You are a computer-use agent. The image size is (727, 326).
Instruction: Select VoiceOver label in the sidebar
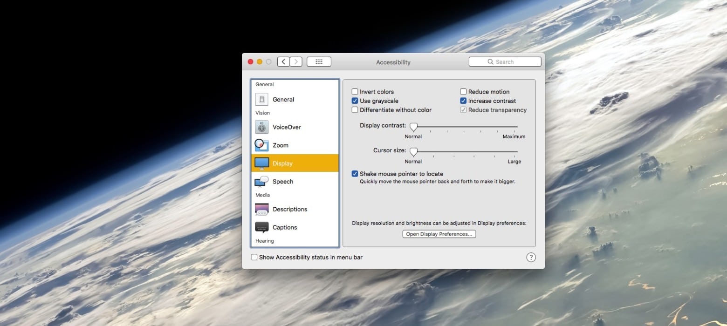pos(287,127)
